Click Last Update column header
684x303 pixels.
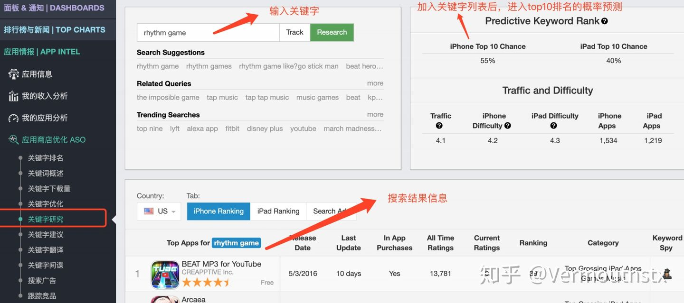pyautogui.click(x=348, y=243)
